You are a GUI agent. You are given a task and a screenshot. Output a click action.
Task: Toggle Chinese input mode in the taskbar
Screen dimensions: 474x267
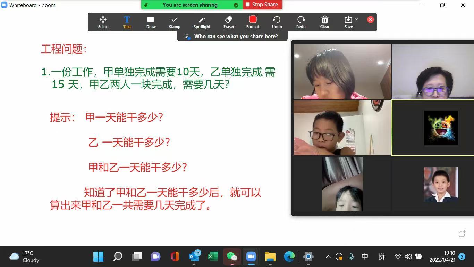click(x=364, y=257)
